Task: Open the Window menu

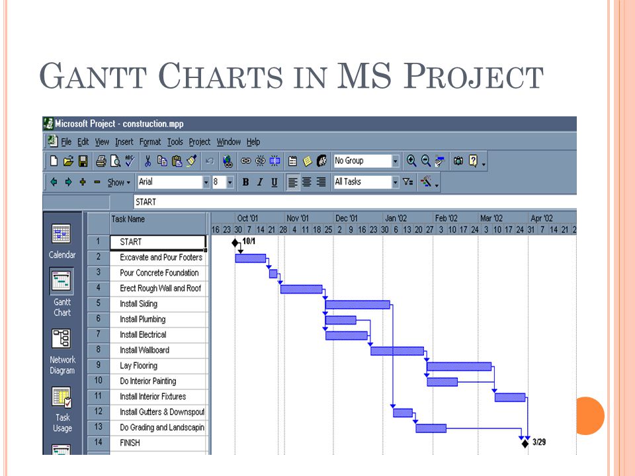Action: coord(228,141)
